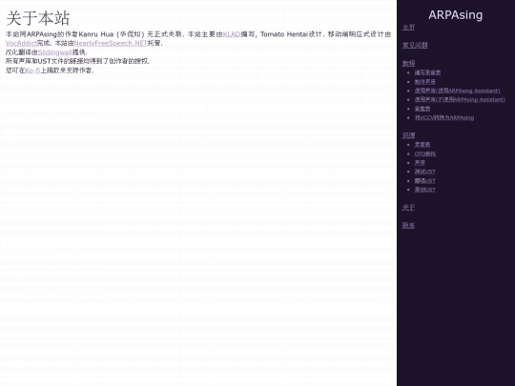Open the NearlyFreeSpeech.NET hosting link

point(111,43)
